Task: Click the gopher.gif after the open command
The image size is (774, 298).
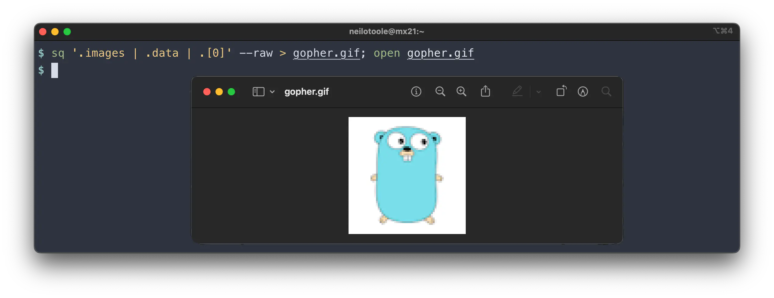Action: (440, 53)
